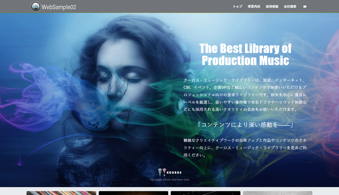Image resolution: width=339 pixels, height=195 pixels.
Task: Click the 「コンテンツにより深い感動を」 tagline
Action: coord(245,125)
